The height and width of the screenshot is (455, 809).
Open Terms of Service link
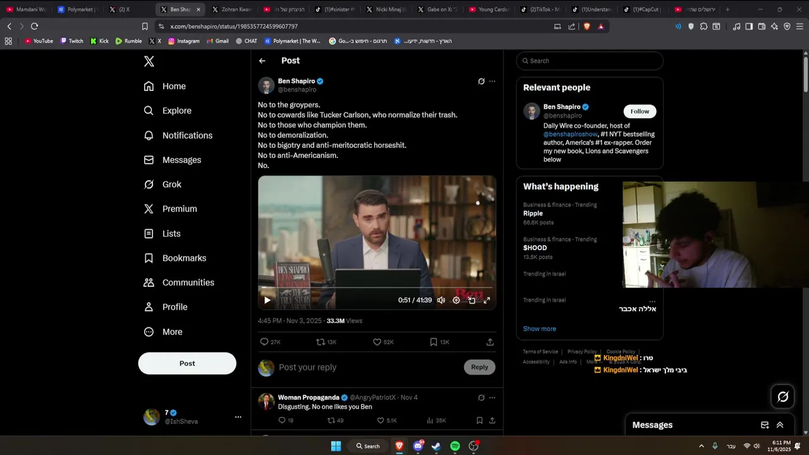(540, 351)
